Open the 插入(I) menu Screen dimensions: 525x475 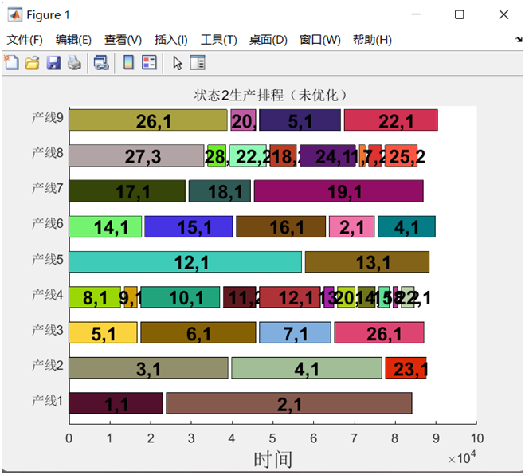(x=170, y=40)
